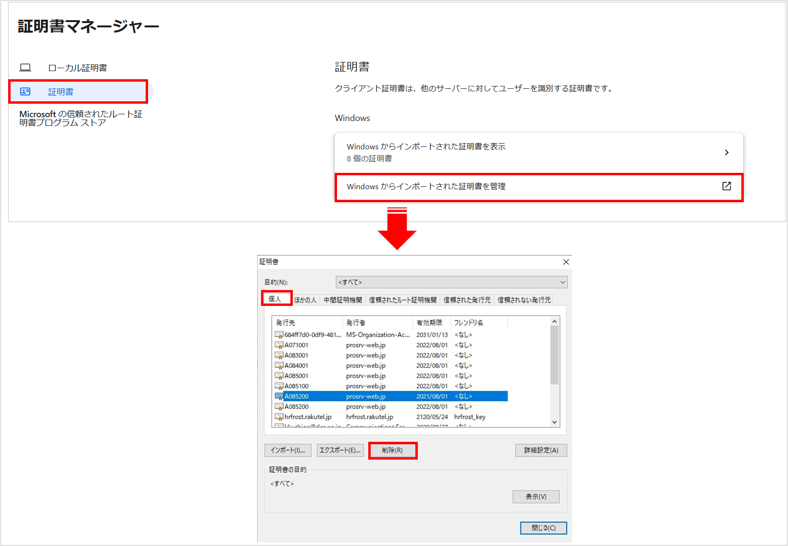Viewport: 788px width, 546px height.
Task: Click the certificate list scroll down arrow
Action: [554, 422]
